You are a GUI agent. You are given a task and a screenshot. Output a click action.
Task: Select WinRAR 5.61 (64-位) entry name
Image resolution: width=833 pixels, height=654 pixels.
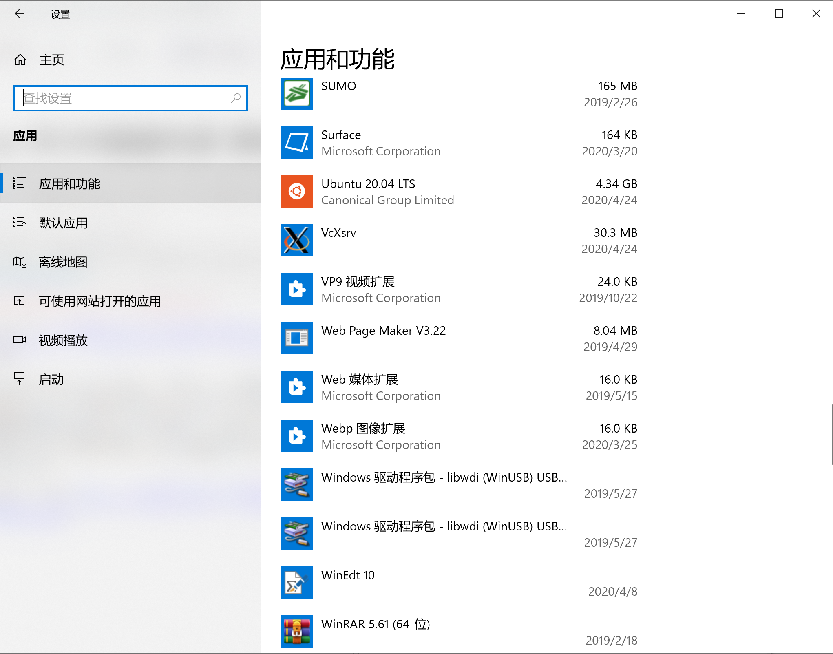pyautogui.click(x=376, y=624)
